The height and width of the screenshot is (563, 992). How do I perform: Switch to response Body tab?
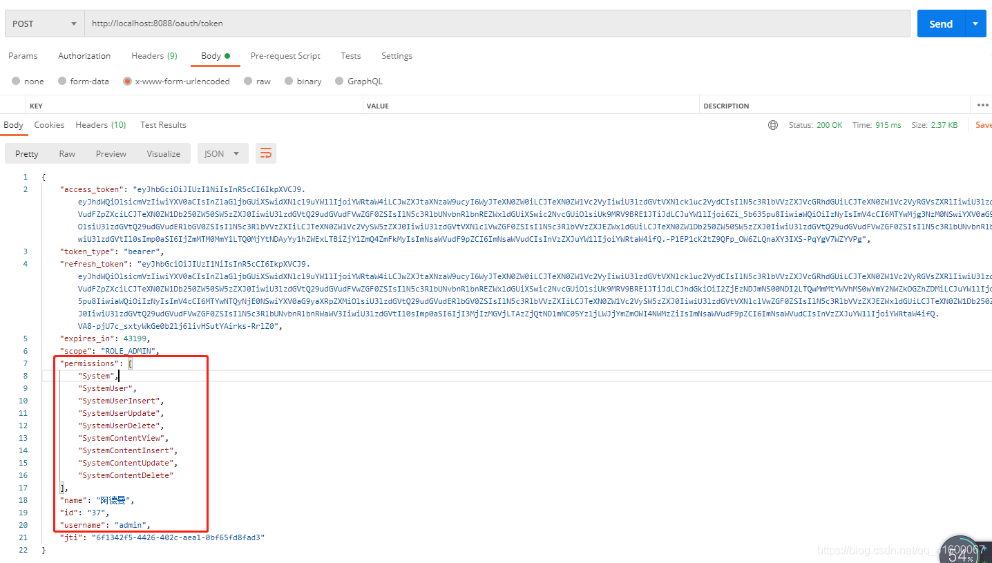[x=13, y=125]
